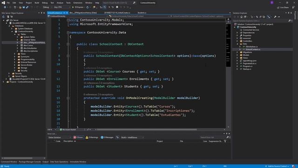Open the File menu
Screen dimensions: 298x168
8,3
